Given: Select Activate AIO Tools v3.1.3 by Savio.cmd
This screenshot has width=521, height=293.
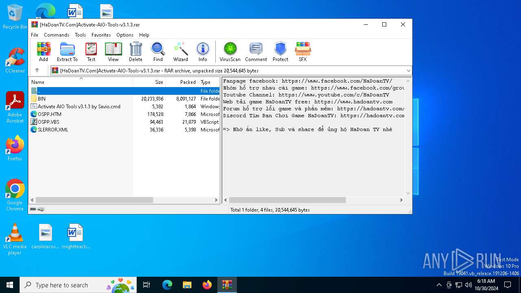Looking at the screenshot, I should coord(125,107).
